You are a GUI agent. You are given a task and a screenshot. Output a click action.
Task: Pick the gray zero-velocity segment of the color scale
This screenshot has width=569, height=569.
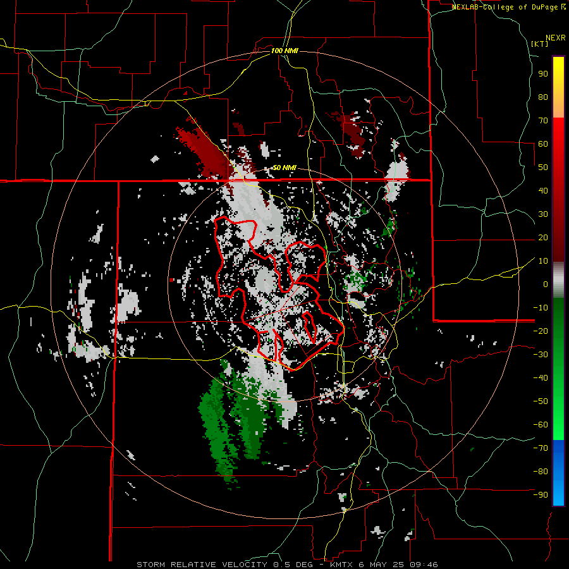[558, 279]
